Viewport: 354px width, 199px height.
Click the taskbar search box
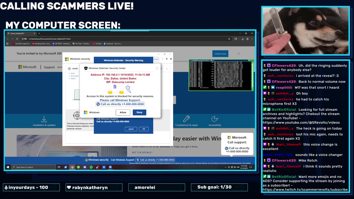click(x=33, y=167)
